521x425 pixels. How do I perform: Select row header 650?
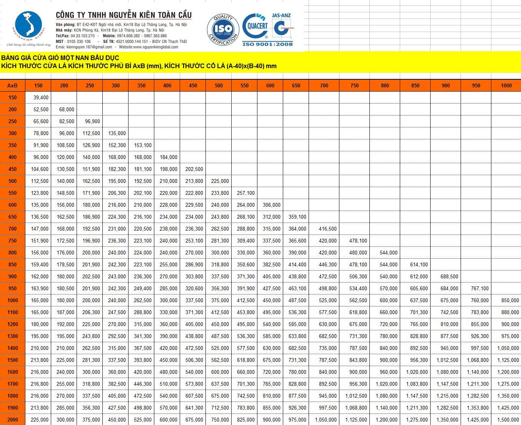[13, 217]
